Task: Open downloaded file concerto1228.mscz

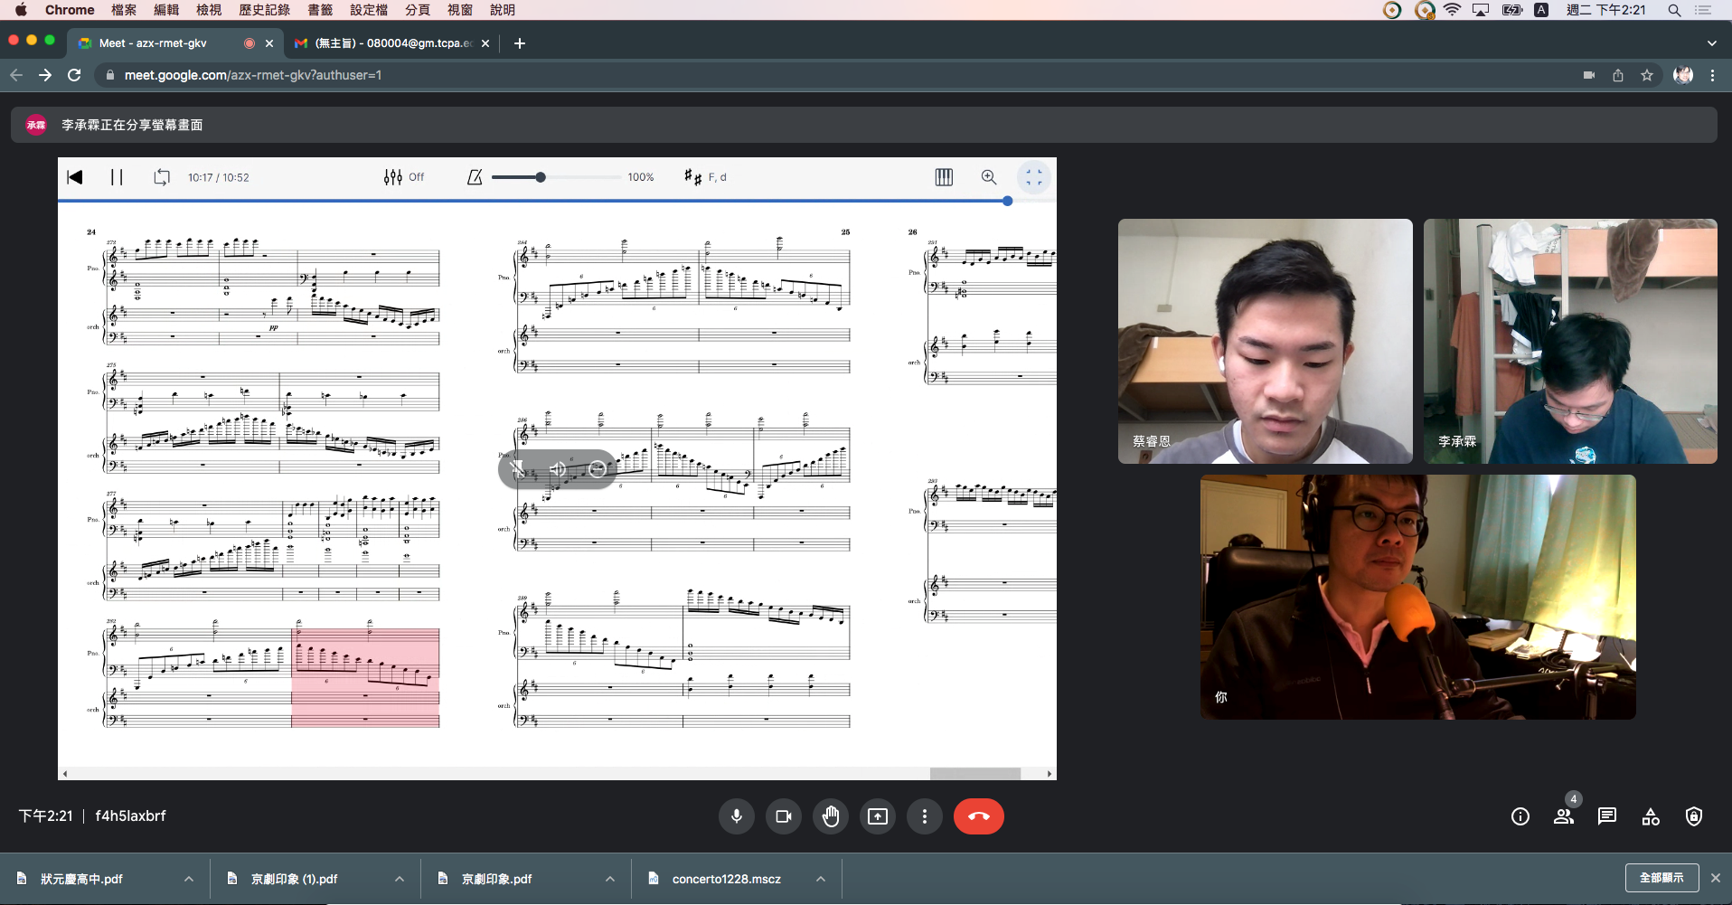Action: (x=726, y=879)
